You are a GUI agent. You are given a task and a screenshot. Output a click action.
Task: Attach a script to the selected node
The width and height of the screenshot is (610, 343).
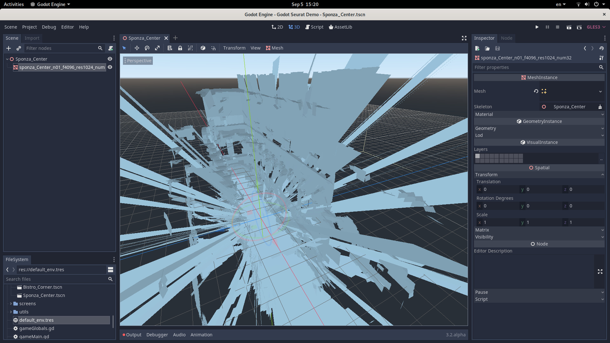point(111,48)
